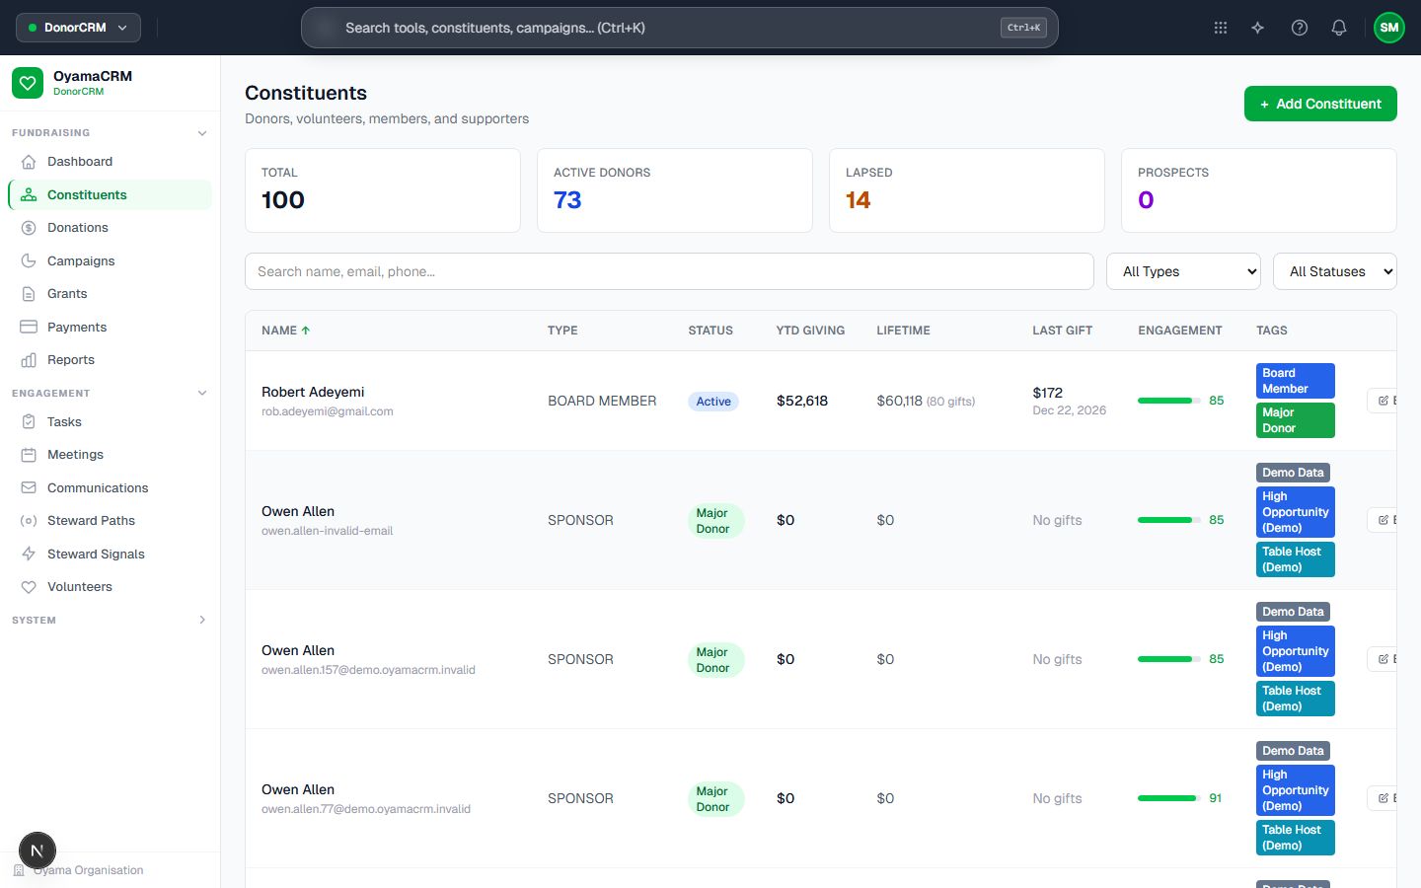
Task: Click the Board Member tag
Action: tap(1296, 381)
